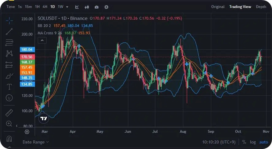
Task: Select the trend line drawing tool
Action: 9,32
